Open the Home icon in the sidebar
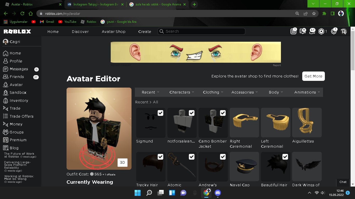This screenshot has width=355, height=199. coord(5,53)
